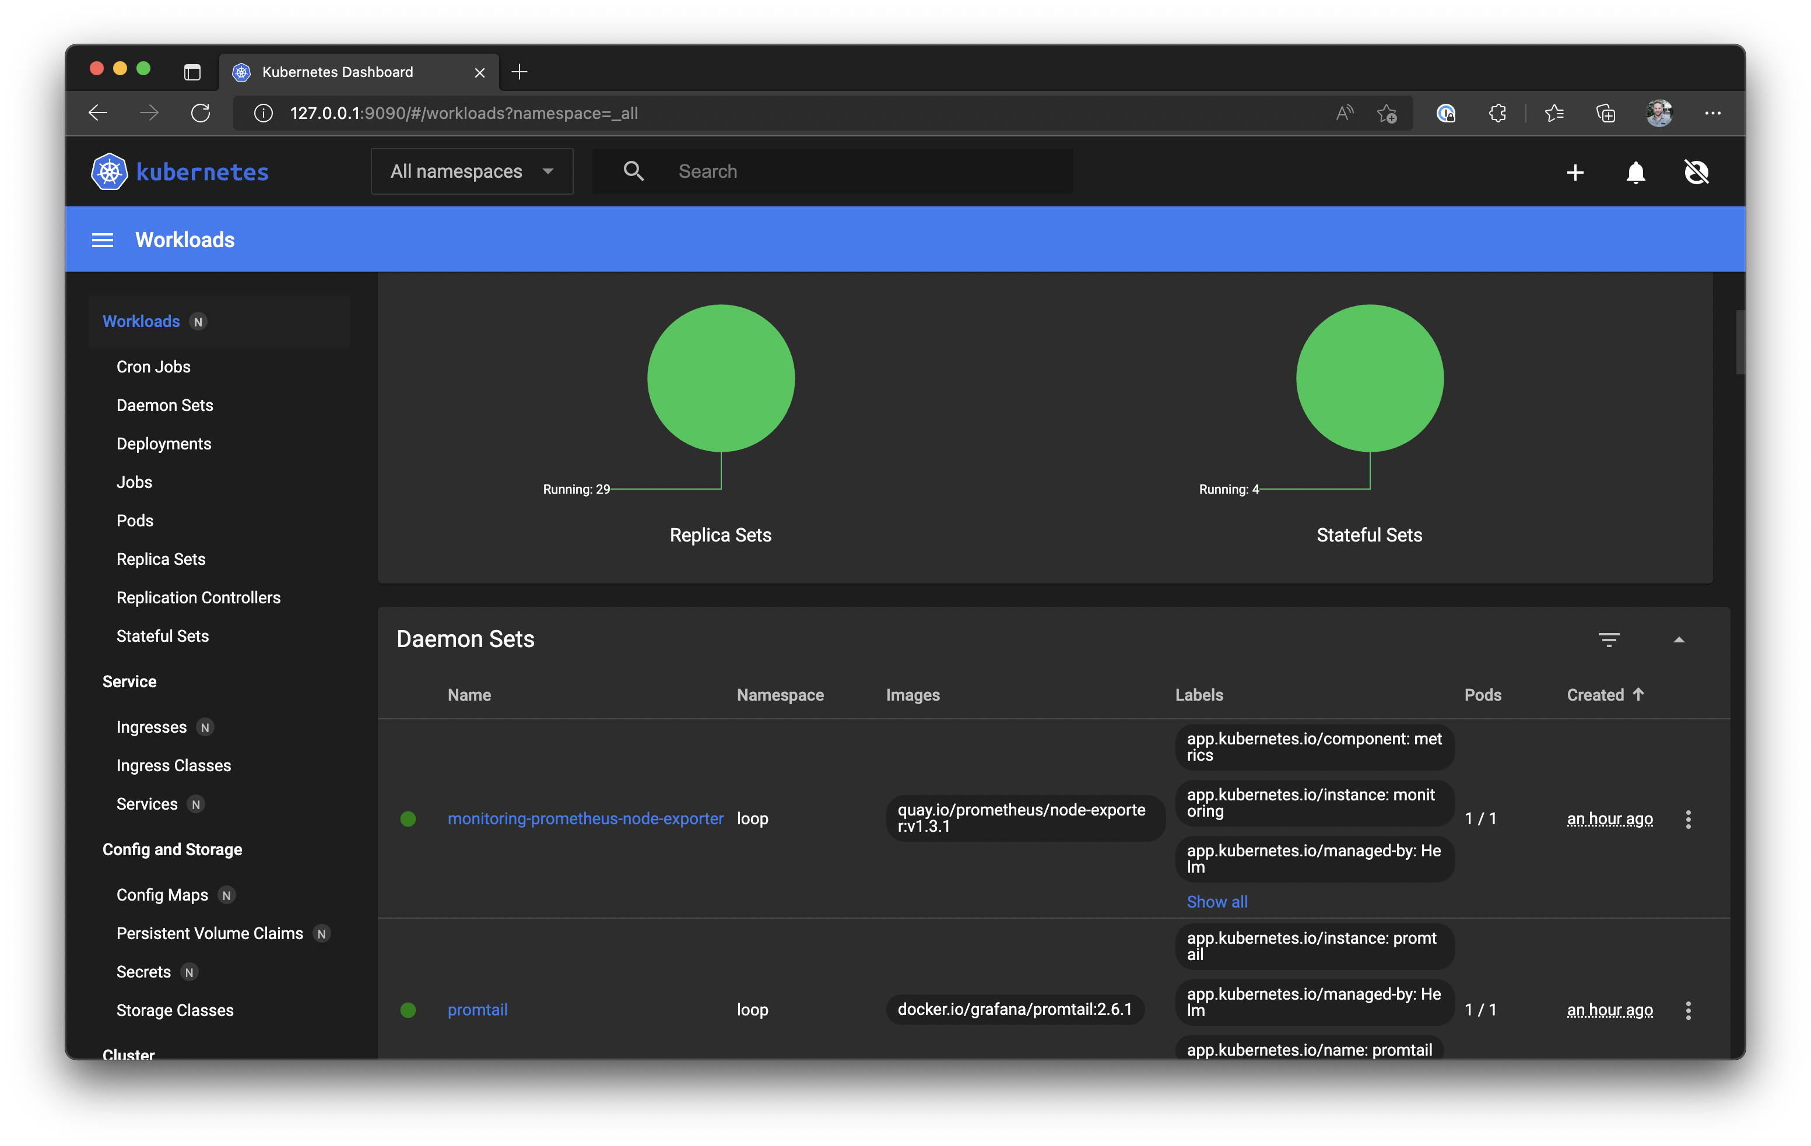The image size is (1811, 1146).
Task: Open browser extensions puzzle icon
Action: coord(1497,113)
